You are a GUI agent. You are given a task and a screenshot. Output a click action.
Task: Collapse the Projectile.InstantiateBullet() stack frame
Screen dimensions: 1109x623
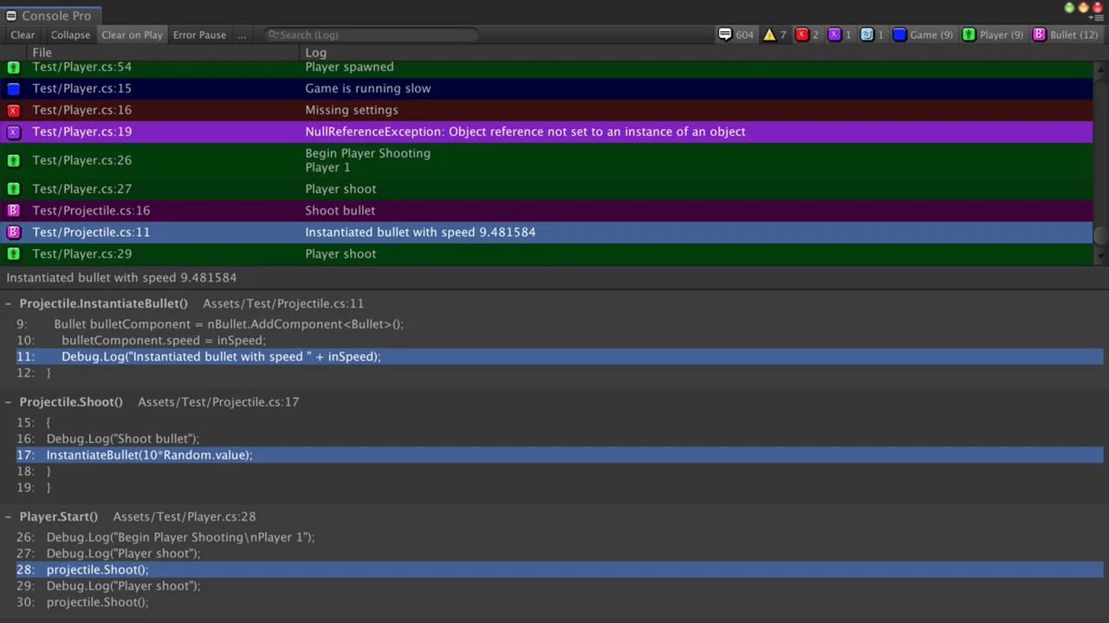point(9,304)
